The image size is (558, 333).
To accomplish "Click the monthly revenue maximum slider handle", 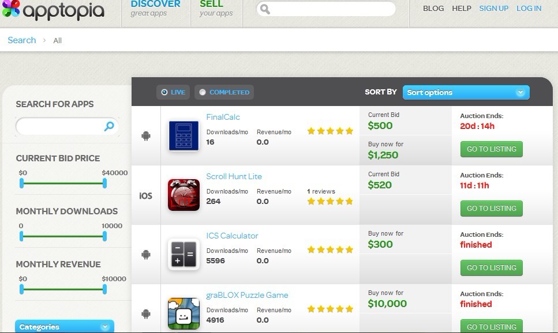I will click(104, 289).
